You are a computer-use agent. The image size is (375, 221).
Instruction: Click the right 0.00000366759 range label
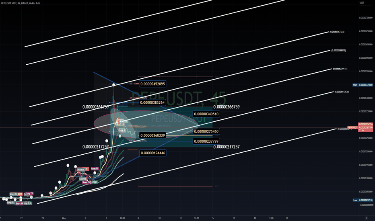[227, 107]
